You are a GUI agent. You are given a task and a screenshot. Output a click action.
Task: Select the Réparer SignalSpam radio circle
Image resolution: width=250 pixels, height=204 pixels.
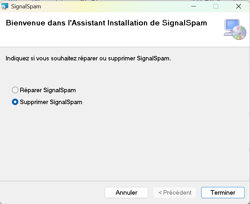pyautogui.click(x=15, y=90)
